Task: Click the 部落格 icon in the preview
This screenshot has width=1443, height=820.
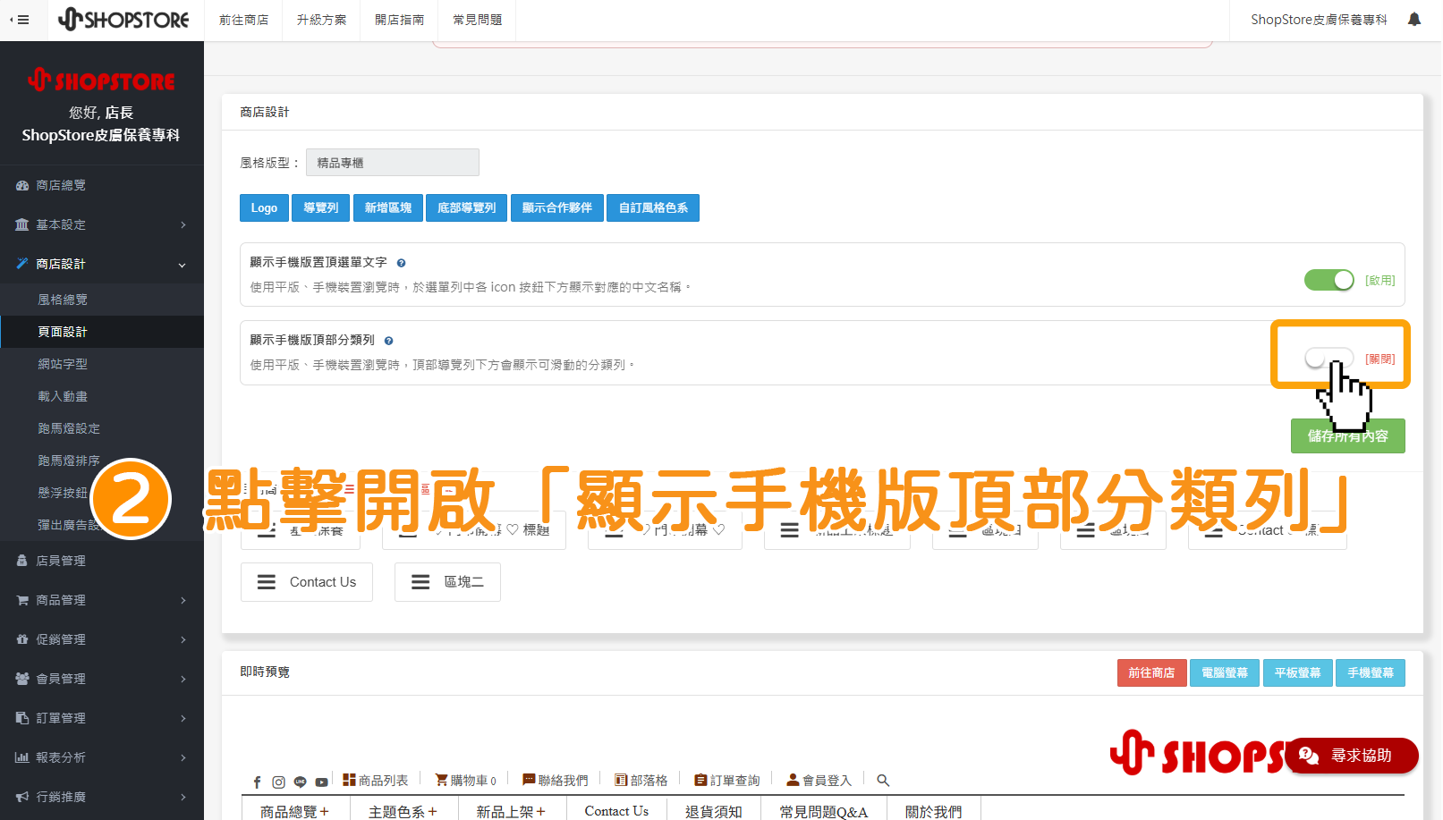Action: coord(621,780)
